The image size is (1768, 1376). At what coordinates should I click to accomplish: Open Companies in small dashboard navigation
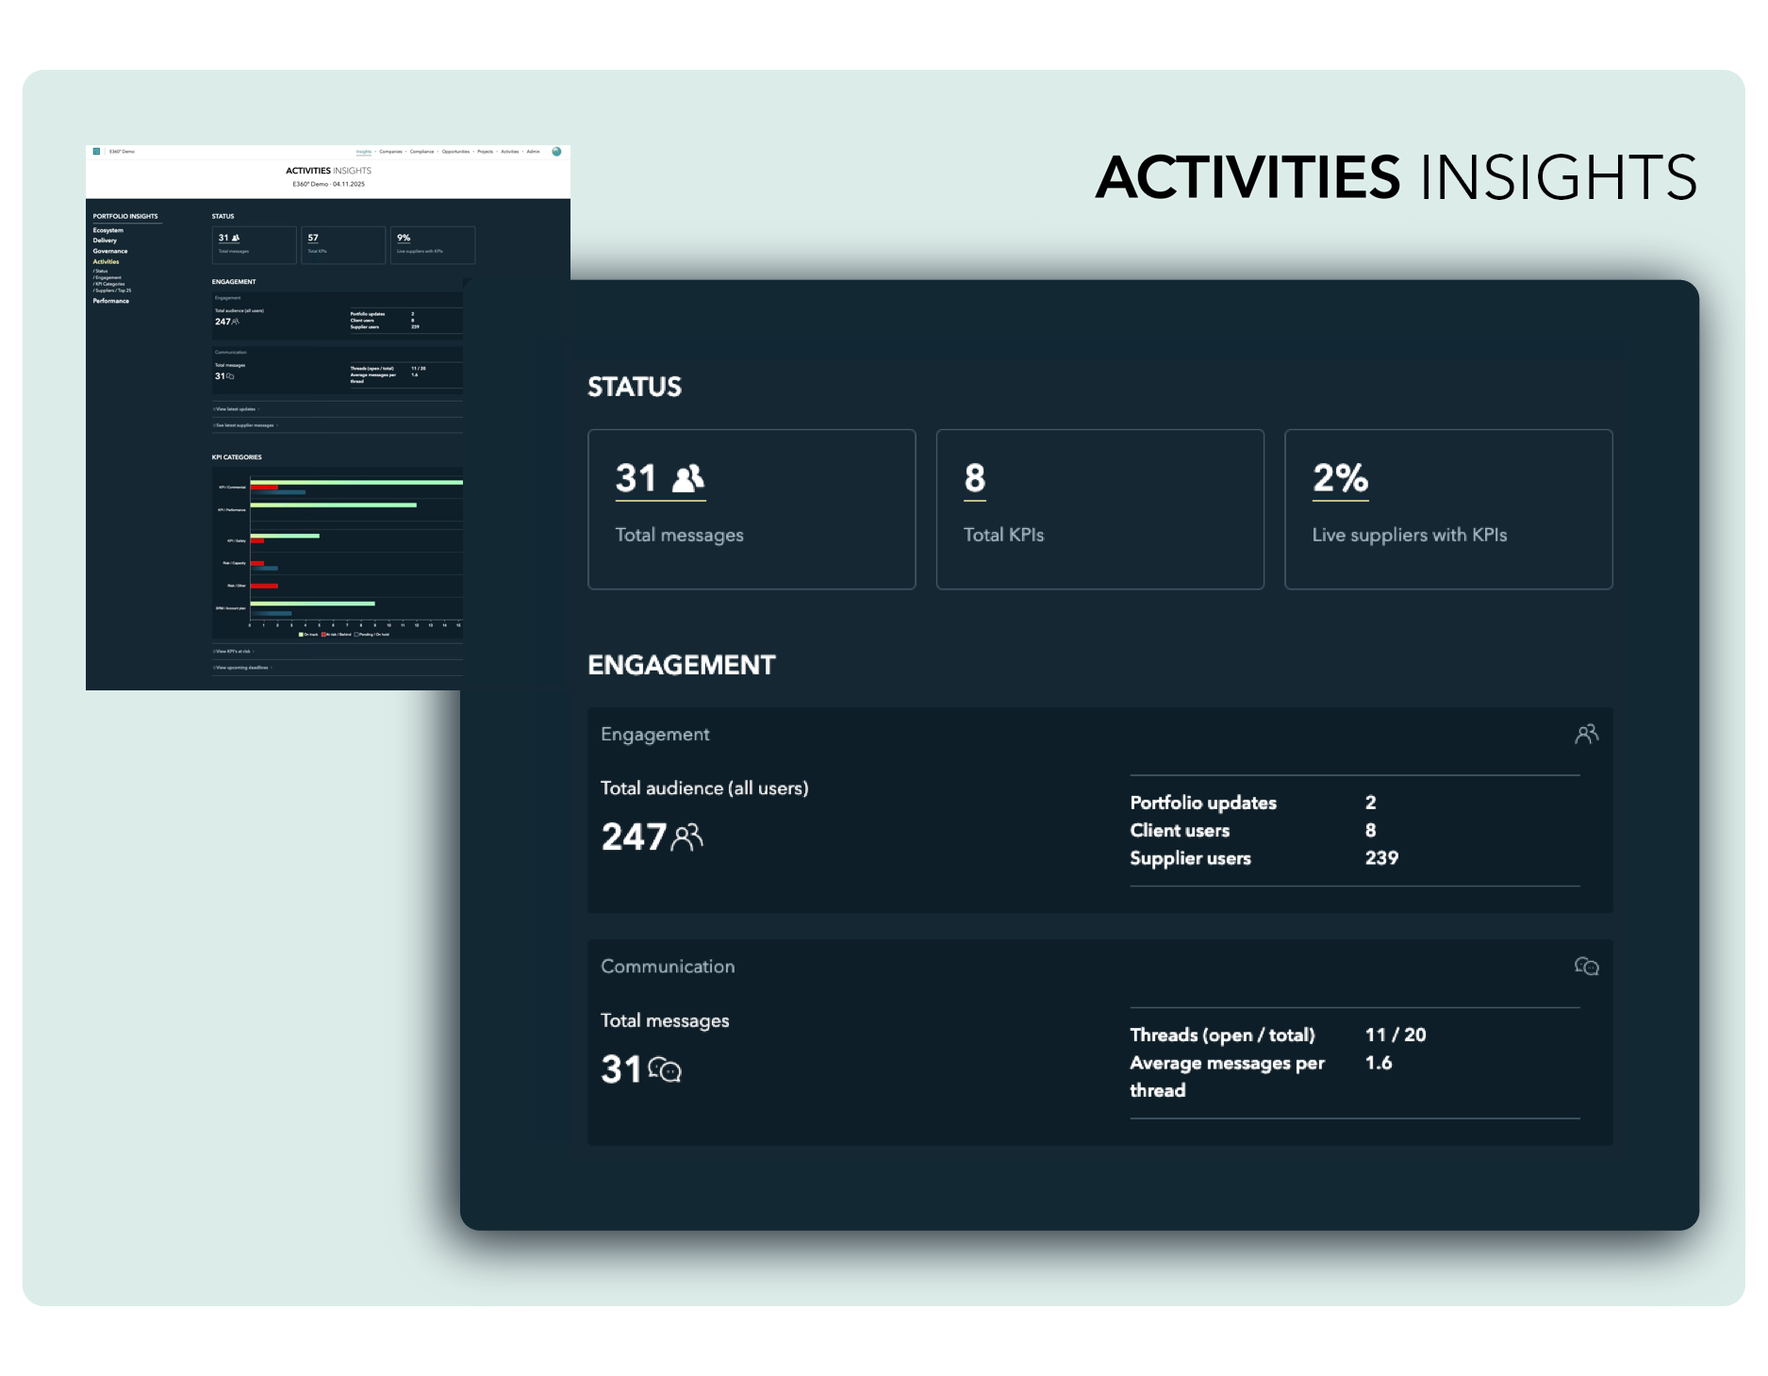tap(390, 151)
